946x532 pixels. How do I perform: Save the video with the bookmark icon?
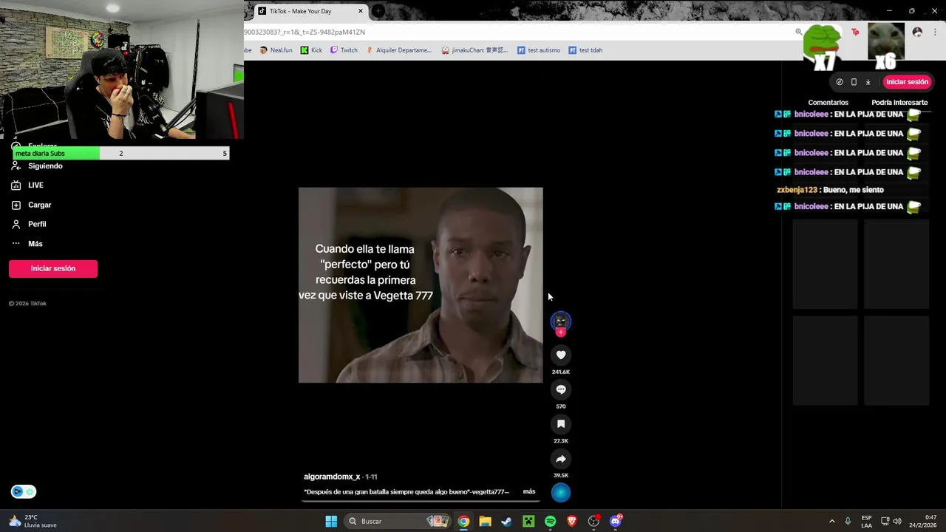coord(561,424)
